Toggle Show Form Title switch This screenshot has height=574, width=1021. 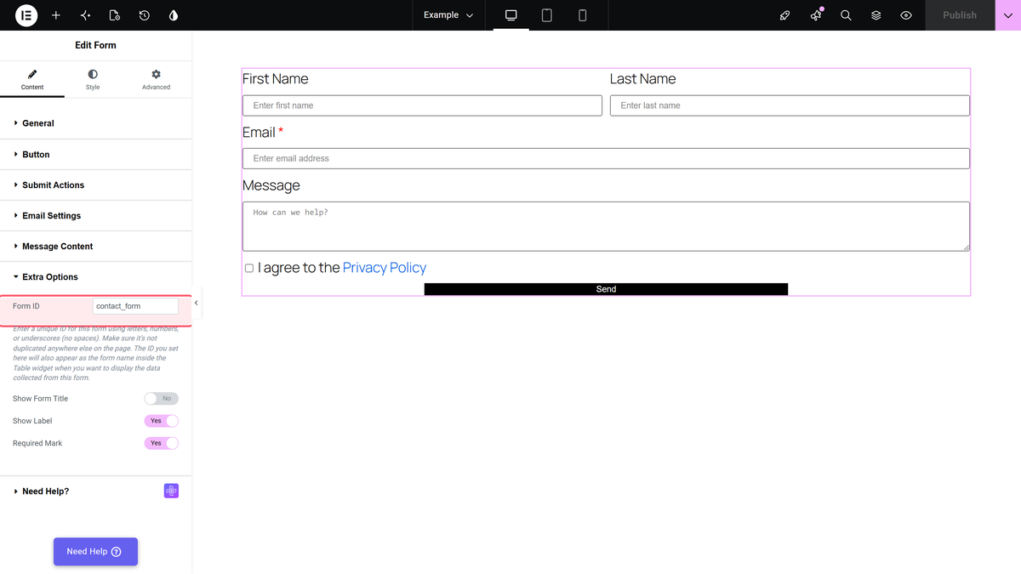click(162, 399)
